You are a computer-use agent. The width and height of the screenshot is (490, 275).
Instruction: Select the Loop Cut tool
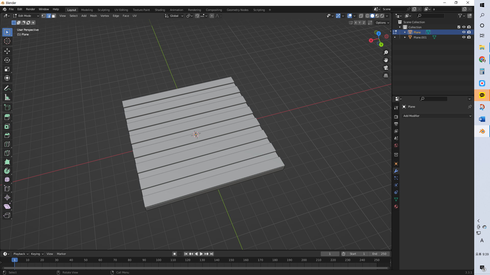point(7,144)
